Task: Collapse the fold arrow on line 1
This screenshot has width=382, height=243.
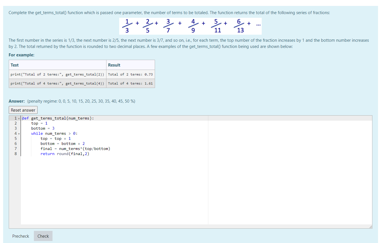Action: (19, 118)
